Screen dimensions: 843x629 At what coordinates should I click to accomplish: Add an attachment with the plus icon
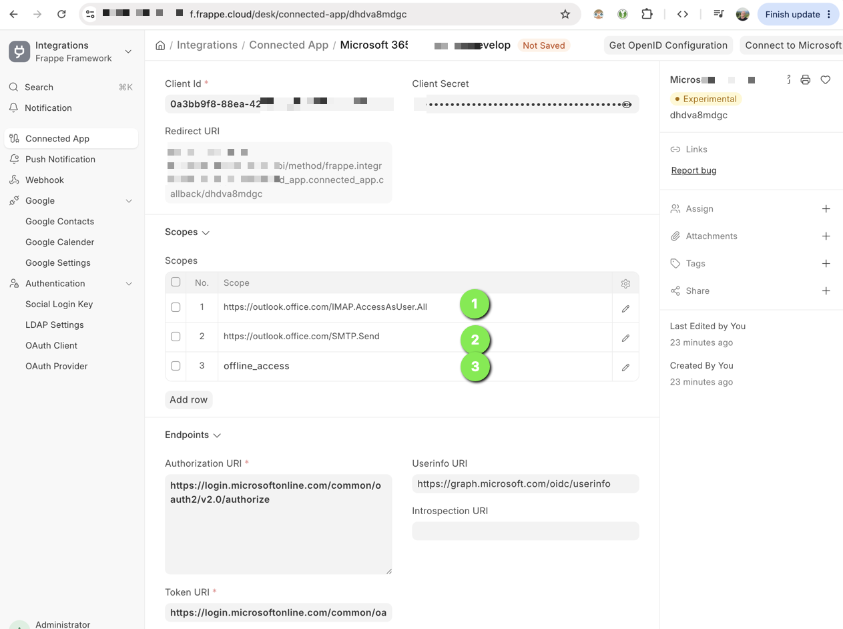(826, 236)
